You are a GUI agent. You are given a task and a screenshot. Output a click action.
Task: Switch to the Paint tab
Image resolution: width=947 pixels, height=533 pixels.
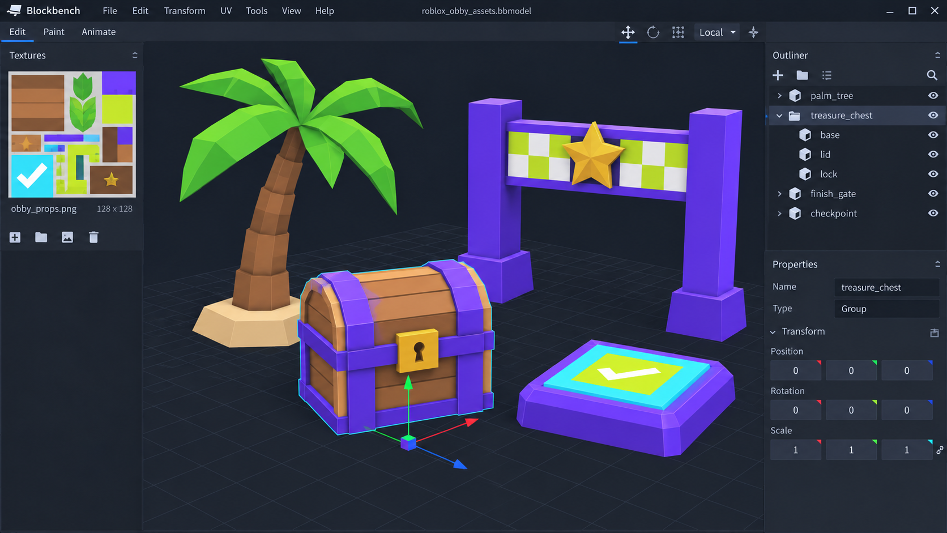click(54, 32)
